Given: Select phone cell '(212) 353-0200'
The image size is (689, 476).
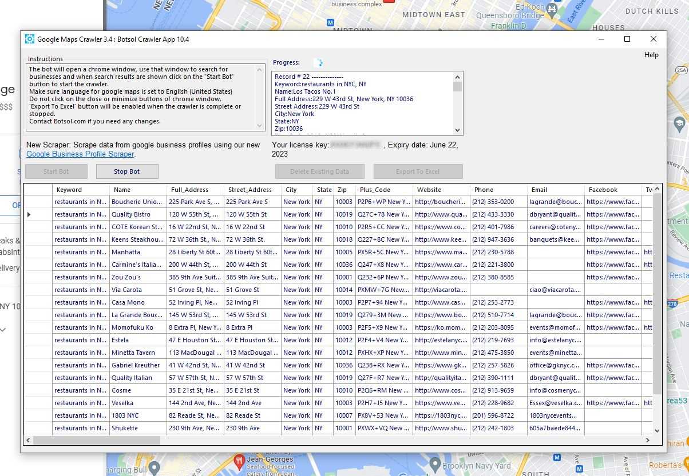Looking at the screenshot, I should [498, 202].
